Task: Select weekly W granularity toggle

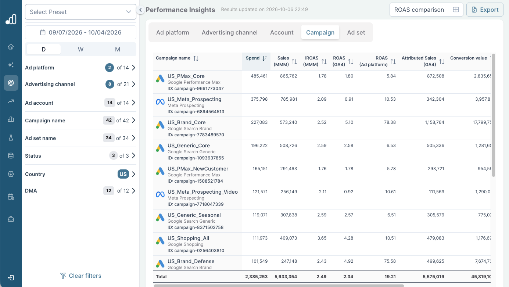Action: pyautogui.click(x=80, y=49)
